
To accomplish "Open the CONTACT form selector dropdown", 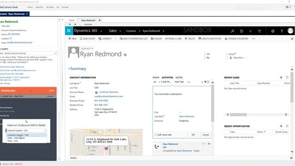I will click(x=87, y=48).
